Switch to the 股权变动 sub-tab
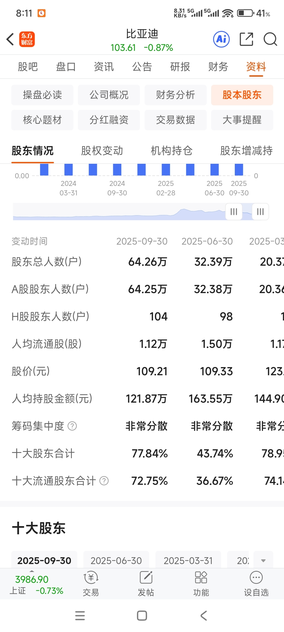 pos(102,151)
